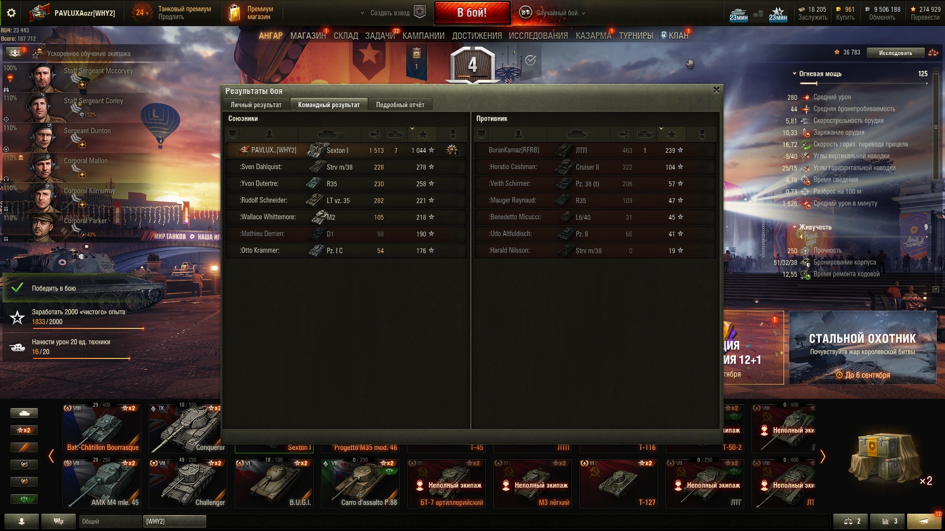Open the vehicle comparison icon next to Исследовать
Image resolution: width=945 pixels, height=531 pixels.
coord(933,53)
